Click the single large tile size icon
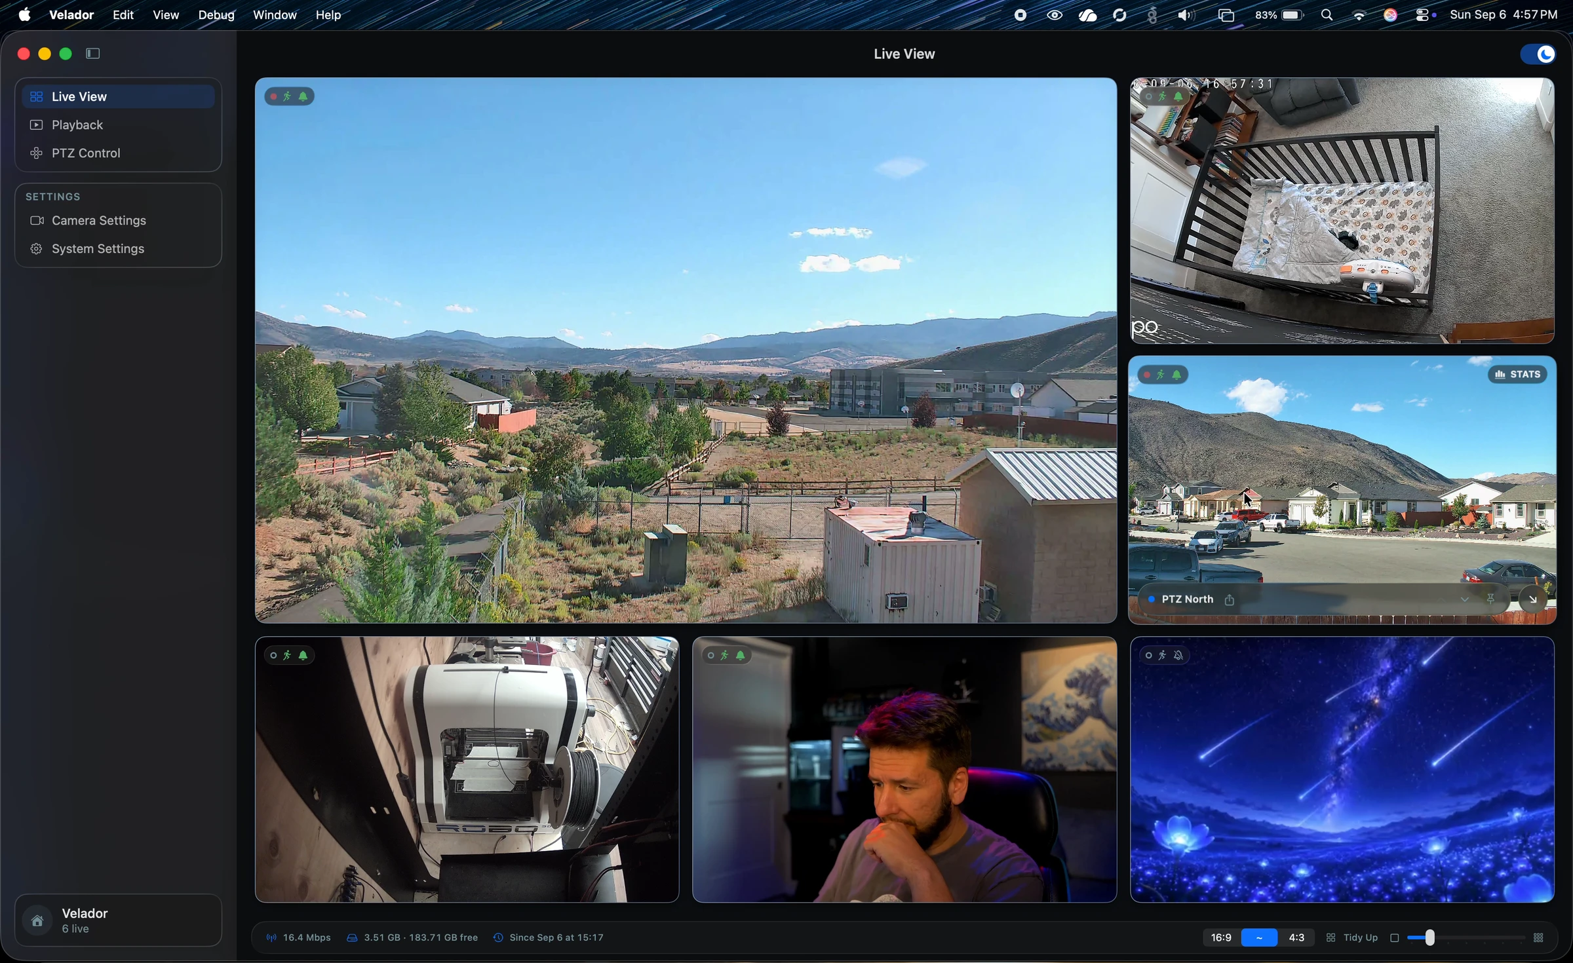The height and width of the screenshot is (963, 1573). (1395, 939)
